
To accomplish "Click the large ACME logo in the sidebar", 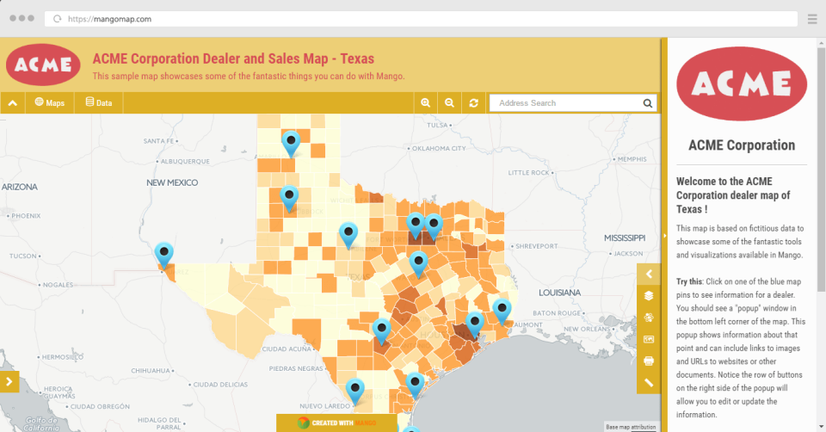I will click(x=742, y=83).
